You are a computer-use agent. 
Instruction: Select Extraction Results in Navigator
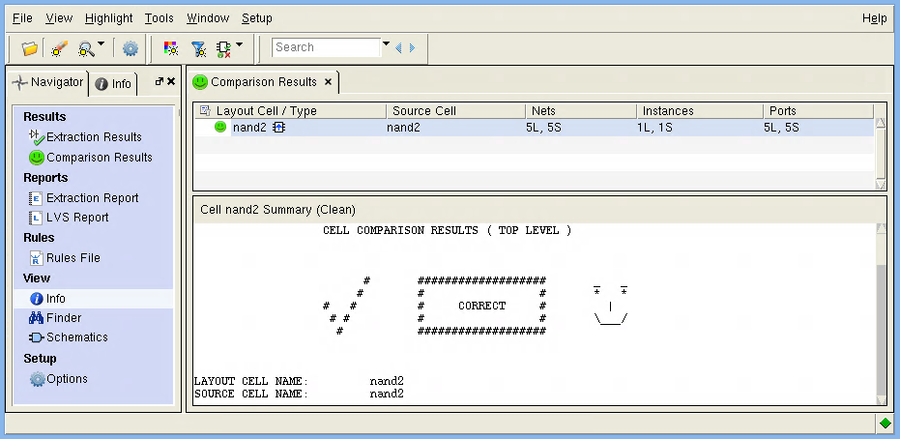click(94, 137)
